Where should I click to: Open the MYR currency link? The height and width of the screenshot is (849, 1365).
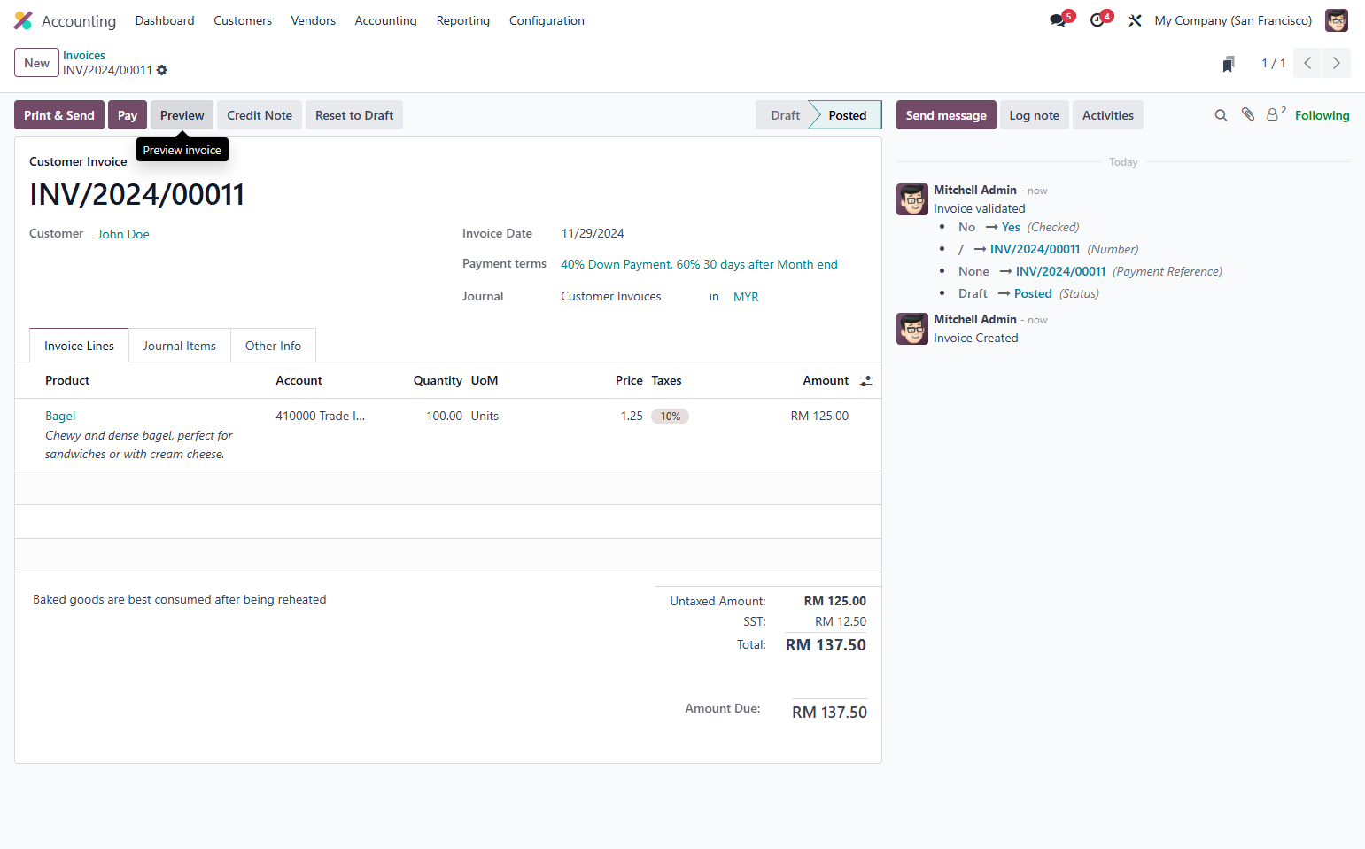coord(746,297)
